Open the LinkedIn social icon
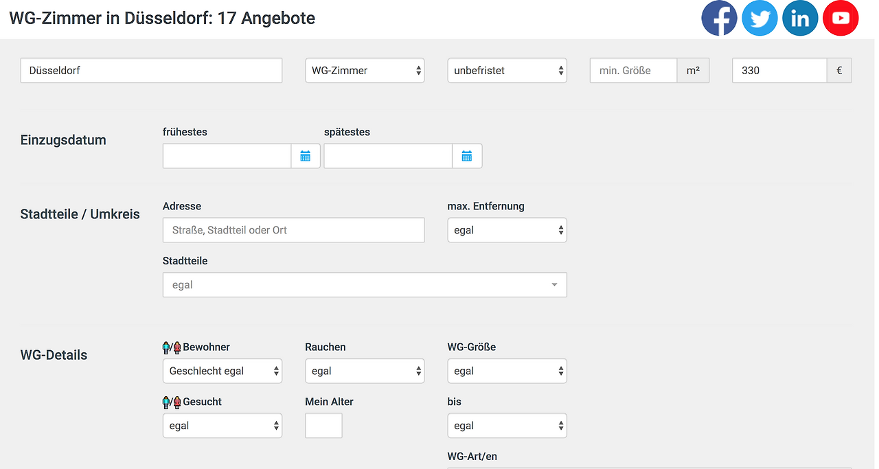The height and width of the screenshot is (469, 879). tap(800, 19)
